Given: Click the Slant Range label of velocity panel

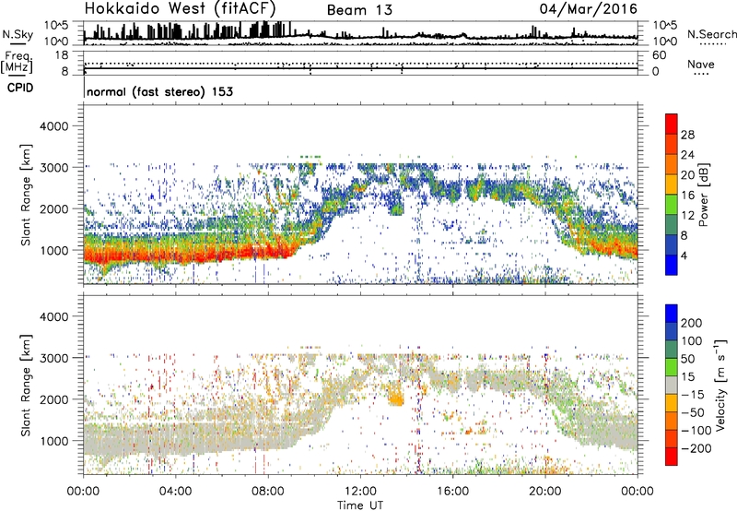Looking at the screenshot, I should point(26,386).
